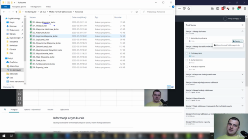Image resolution: width=248 pixels, height=139 pixels.
Task: Check the Materiały do pobrania lecture
Action: [187, 38]
